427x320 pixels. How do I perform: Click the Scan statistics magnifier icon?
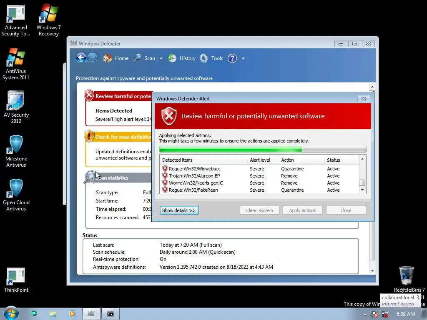90,177
